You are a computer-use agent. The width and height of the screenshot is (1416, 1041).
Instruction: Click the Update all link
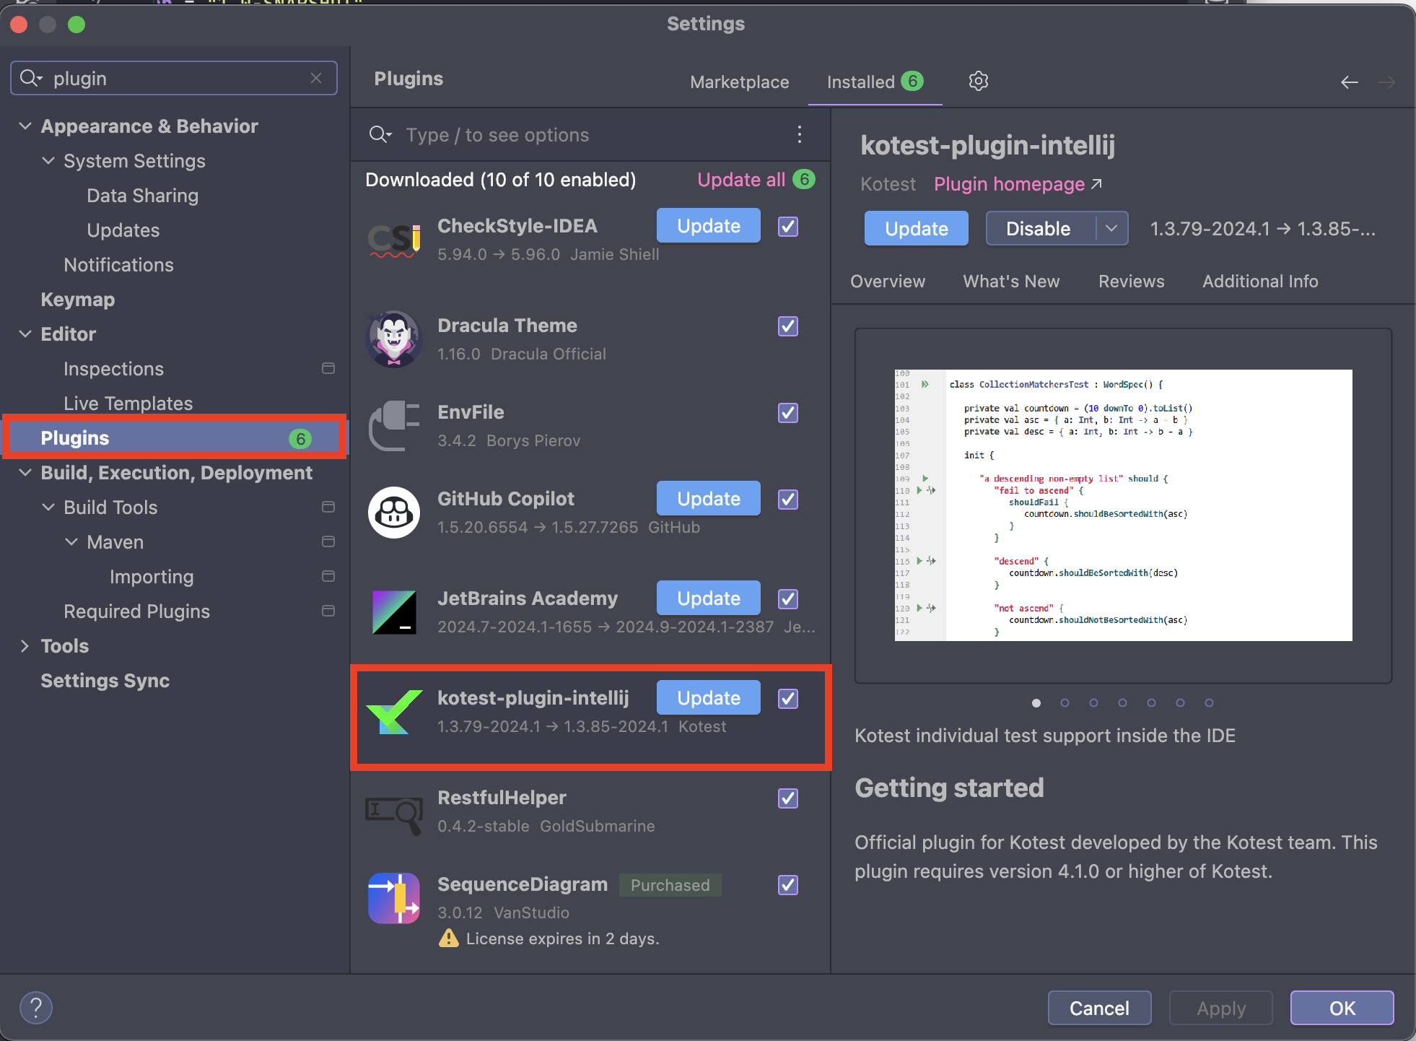740,180
